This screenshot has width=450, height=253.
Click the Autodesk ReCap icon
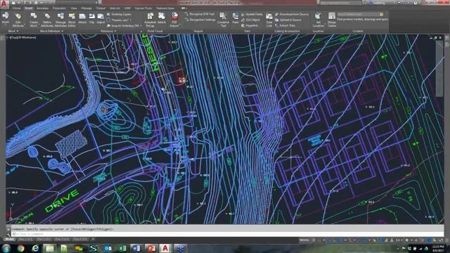pyautogui.click(x=150, y=16)
